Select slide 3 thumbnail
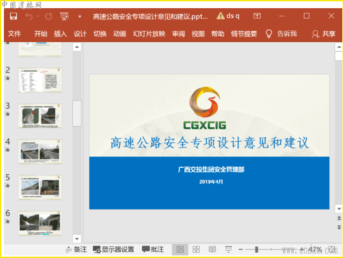 40,116
